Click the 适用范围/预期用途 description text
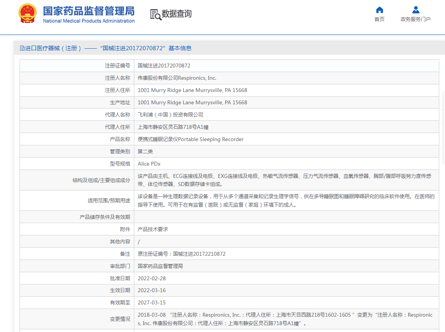The height and width of the screenshot is (332, 445). tap(286, 201)
